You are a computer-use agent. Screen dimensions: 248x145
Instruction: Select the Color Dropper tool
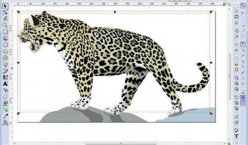5,116
